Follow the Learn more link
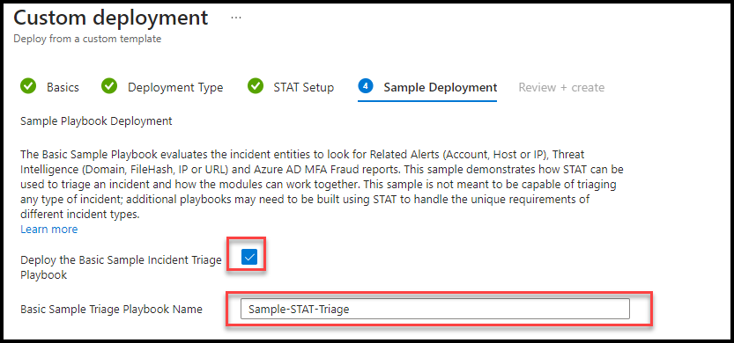 (x=49, y=230)
